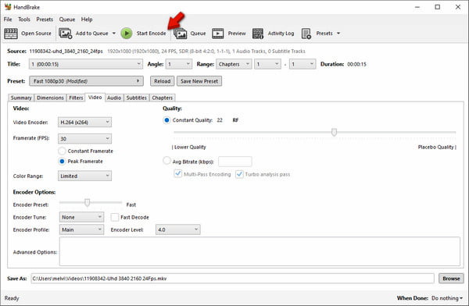Click the Preview film icon
Screen dimensions: 469x306
pyautogui.click(x=218, y=34)
